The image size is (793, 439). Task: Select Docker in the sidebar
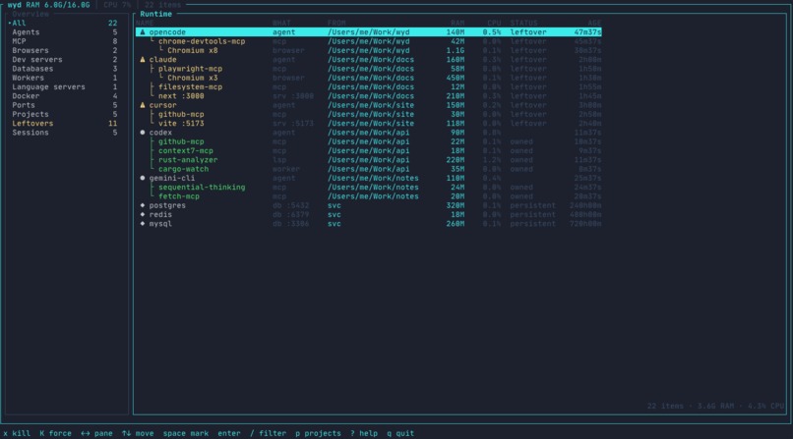coord(63,96)
